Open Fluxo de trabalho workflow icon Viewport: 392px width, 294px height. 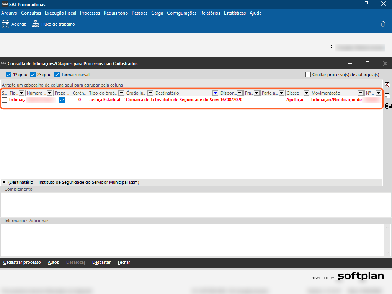pos(36,24)
